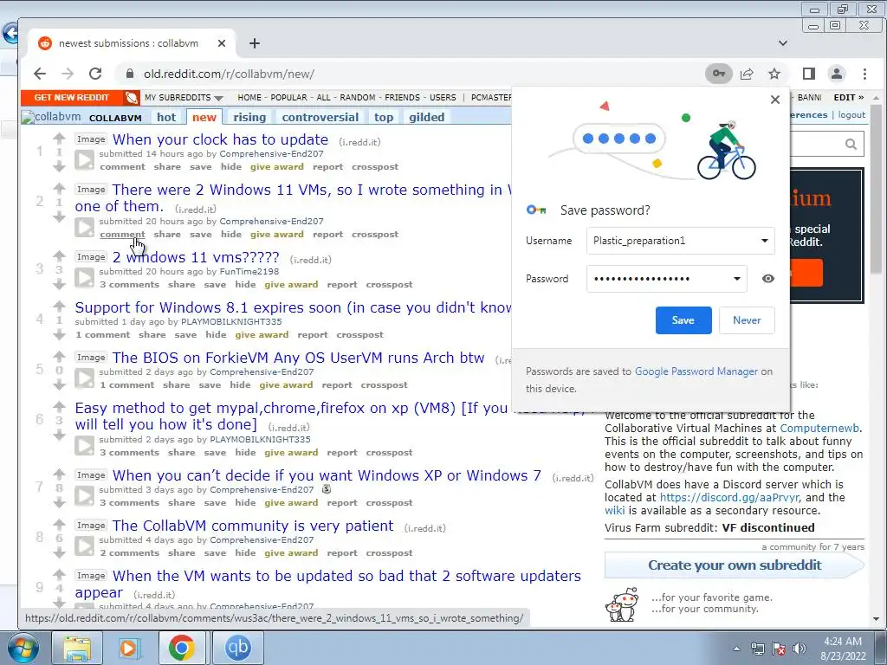Show password with the eye icon
887x665 pixels.
coord(767,278)
